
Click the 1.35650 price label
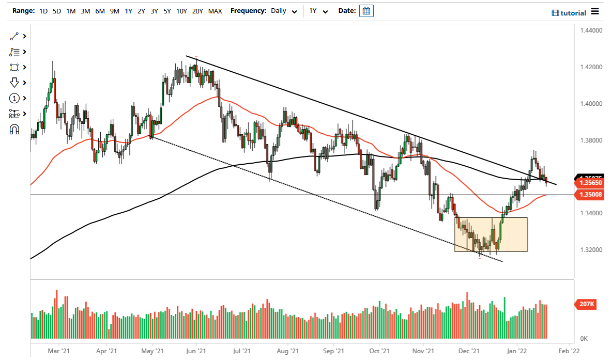(591, 183)
